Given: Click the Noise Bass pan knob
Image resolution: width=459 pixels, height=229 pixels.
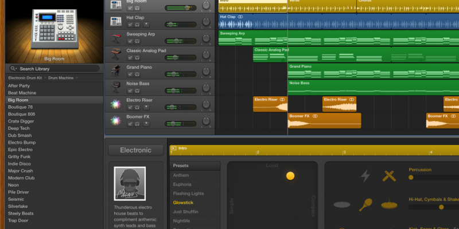Looking at the screenshot, I should point(206,87).
